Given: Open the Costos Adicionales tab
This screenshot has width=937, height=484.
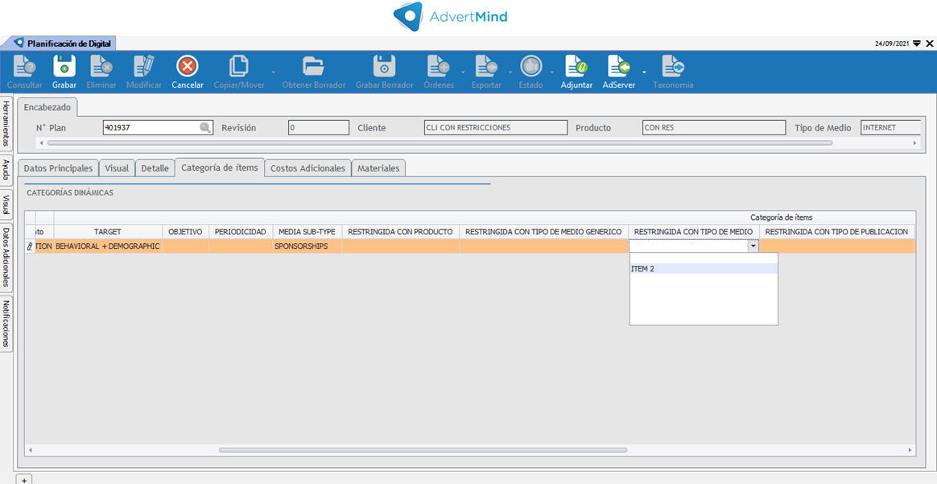Looking at the screenshot, I should [308, 168].
